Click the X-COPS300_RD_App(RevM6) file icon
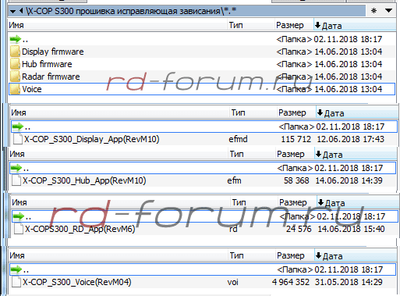 (19, 229)
